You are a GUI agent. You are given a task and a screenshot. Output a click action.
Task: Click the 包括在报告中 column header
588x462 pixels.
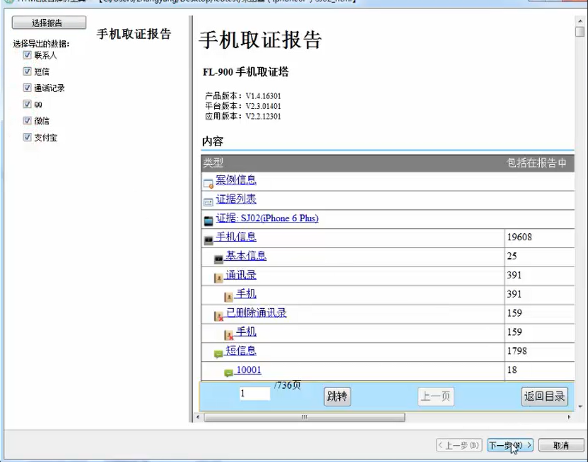pos(536,163)
